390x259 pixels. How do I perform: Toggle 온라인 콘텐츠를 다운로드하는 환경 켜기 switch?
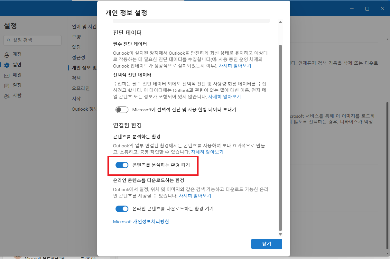point(122,209)
